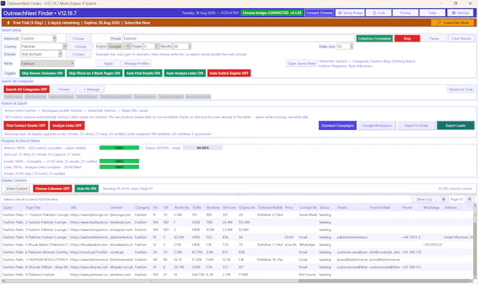478x284 pixels.
Task: Click the Export 00.00% progress bar
Action: click(x=203, y=148)
